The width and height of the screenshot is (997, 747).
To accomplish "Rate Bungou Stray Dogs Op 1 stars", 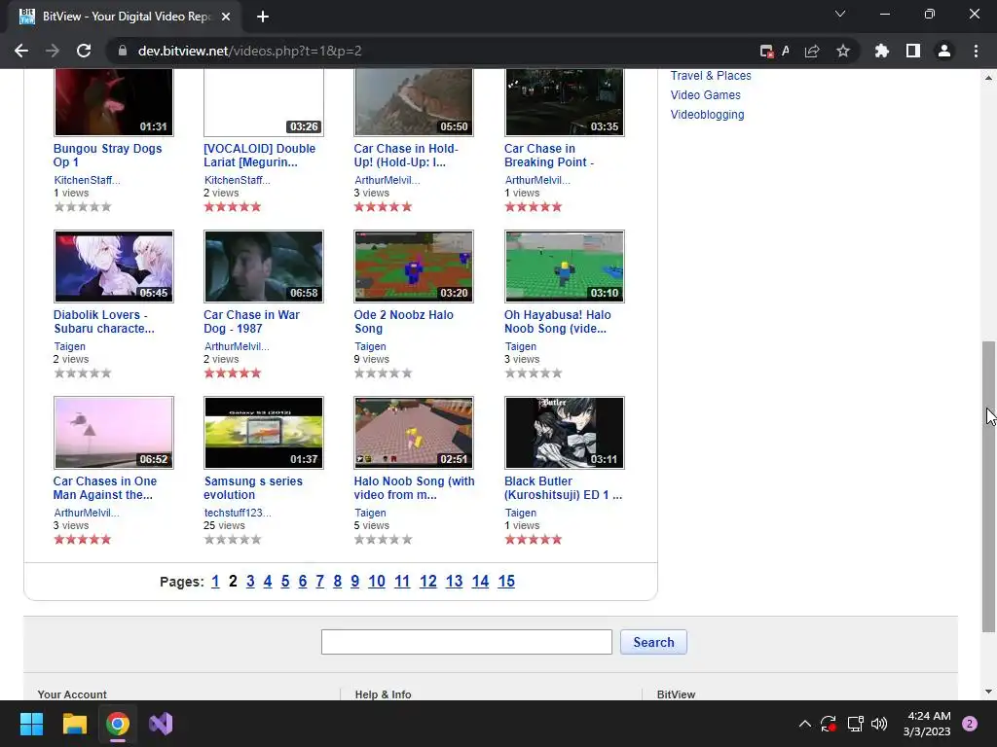I will pyautogui.click(x=83, y=206).
